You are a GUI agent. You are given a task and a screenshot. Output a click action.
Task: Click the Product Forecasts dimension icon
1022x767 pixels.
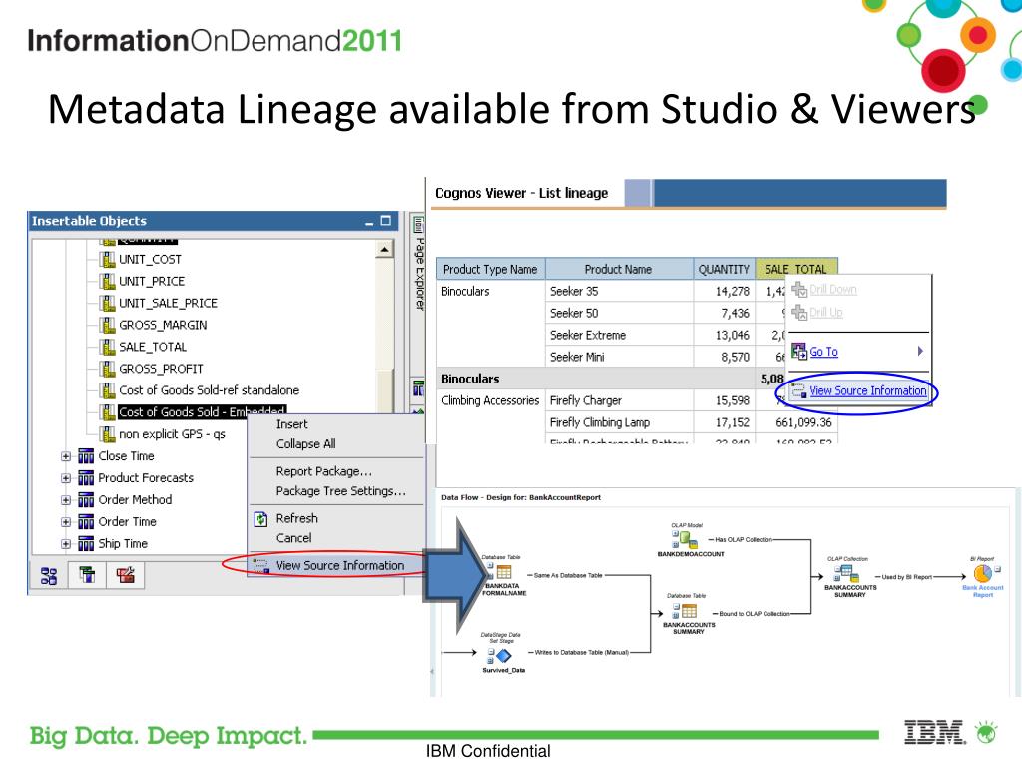[x=86, y=478]
